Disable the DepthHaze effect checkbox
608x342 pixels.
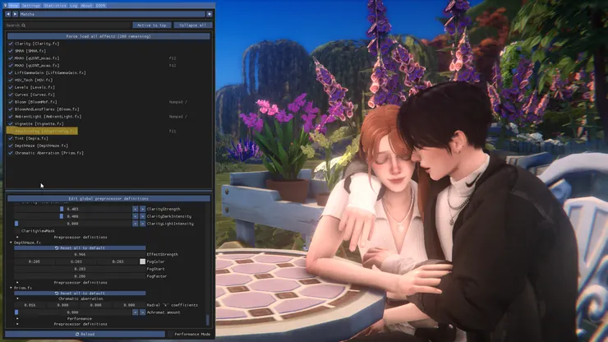pyautogui.click(x=11, y=146)
